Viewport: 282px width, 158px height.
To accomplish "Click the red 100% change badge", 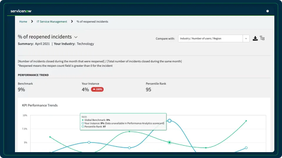I will pyautogui.click(x=97, y=89).
